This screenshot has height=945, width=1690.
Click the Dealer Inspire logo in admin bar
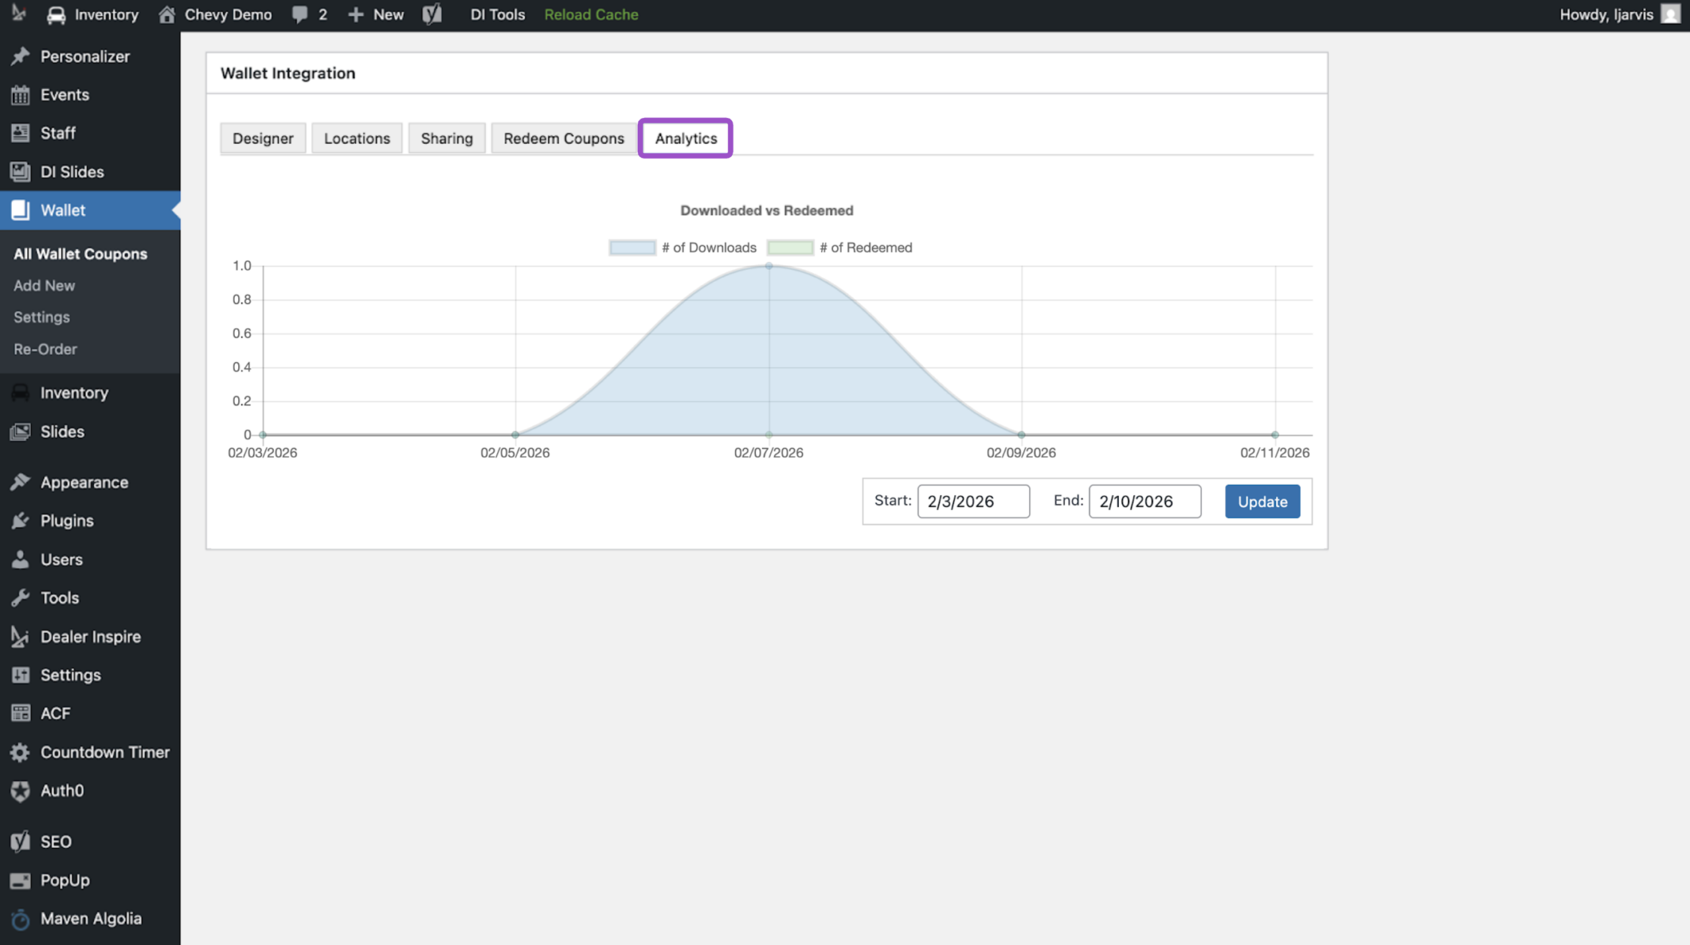click(x=19, y=14)
